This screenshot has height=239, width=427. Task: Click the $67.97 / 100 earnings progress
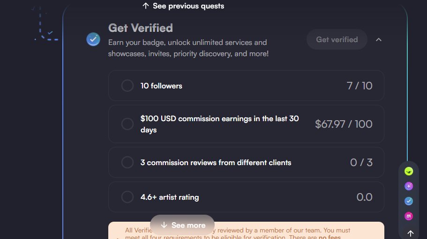(344, 124)
